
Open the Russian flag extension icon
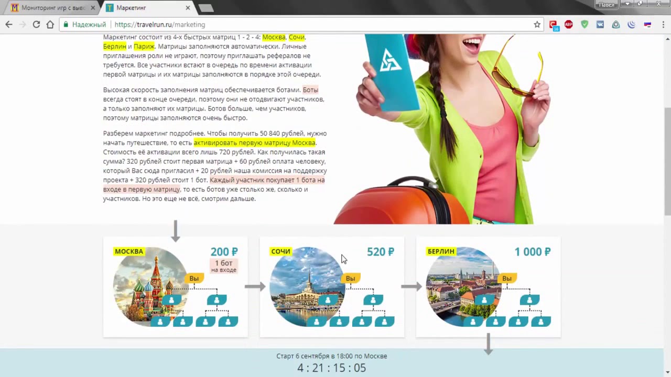coord(647,25)
